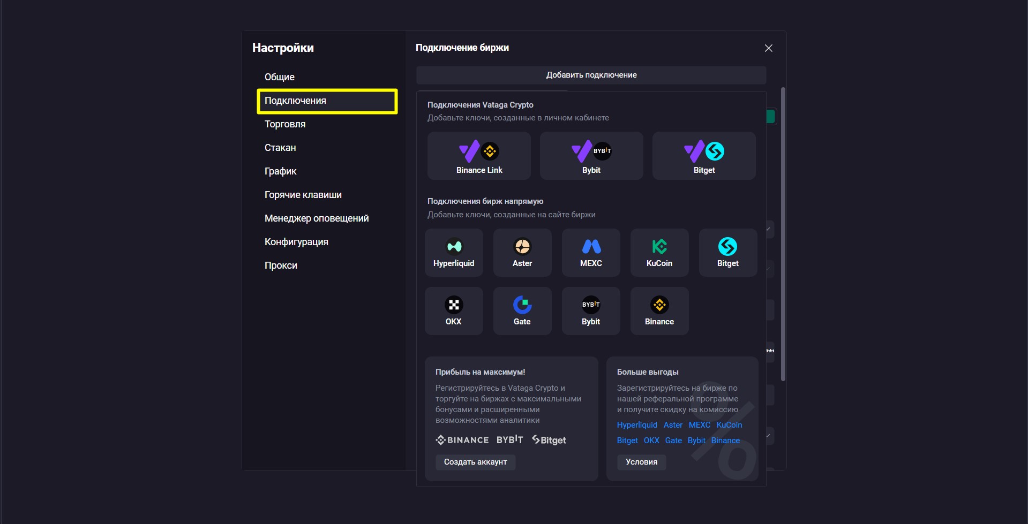Image resolution: width=1028 pixels, height=524 pixels.
Task: Follow the Bitget referral link
Action: tap(627, 441)
